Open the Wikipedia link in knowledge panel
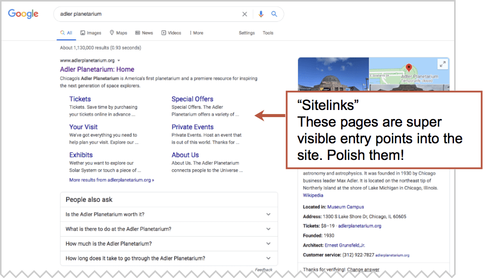 313,195
